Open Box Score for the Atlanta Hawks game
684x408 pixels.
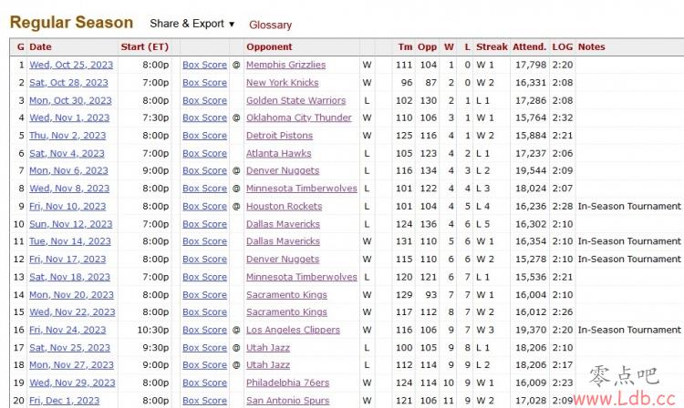(x=204, y=154)
